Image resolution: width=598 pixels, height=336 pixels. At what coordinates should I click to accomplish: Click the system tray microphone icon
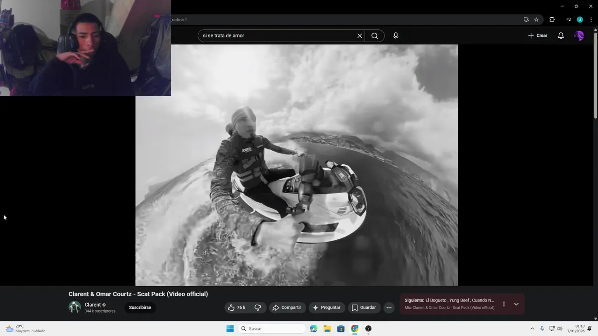click(542, 329)
